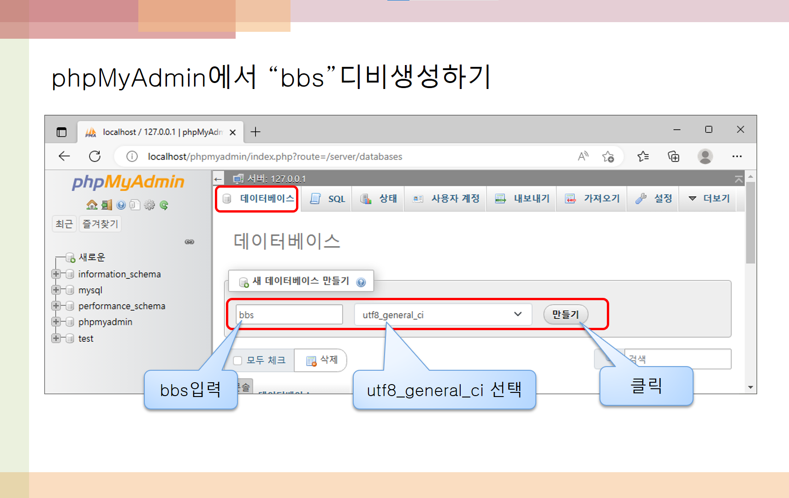The height and width of the screenshot is (498, 789).
Task: Switch to the 내보내기 tab
Action: click(x=522, y=199)
